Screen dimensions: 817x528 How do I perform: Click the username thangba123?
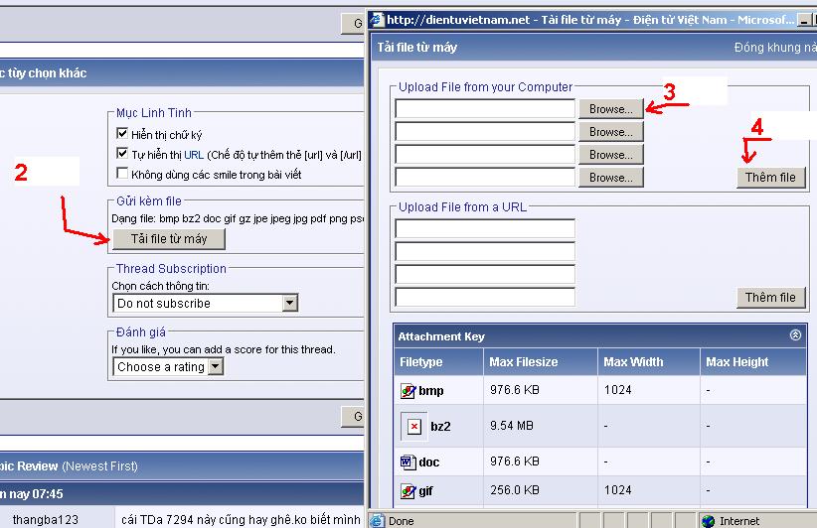(46, 520)
